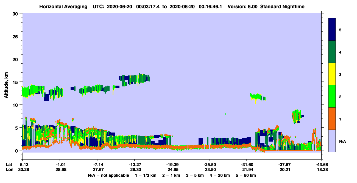The image size is (357, 183).
Task: Click the bright green level 2 color swatch
Action: tap(332, 96)
